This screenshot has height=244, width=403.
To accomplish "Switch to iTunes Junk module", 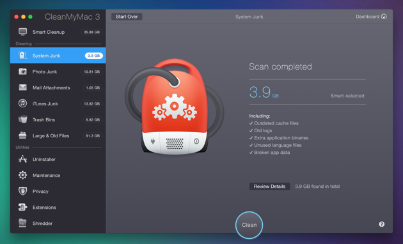I will click(58, 103).
